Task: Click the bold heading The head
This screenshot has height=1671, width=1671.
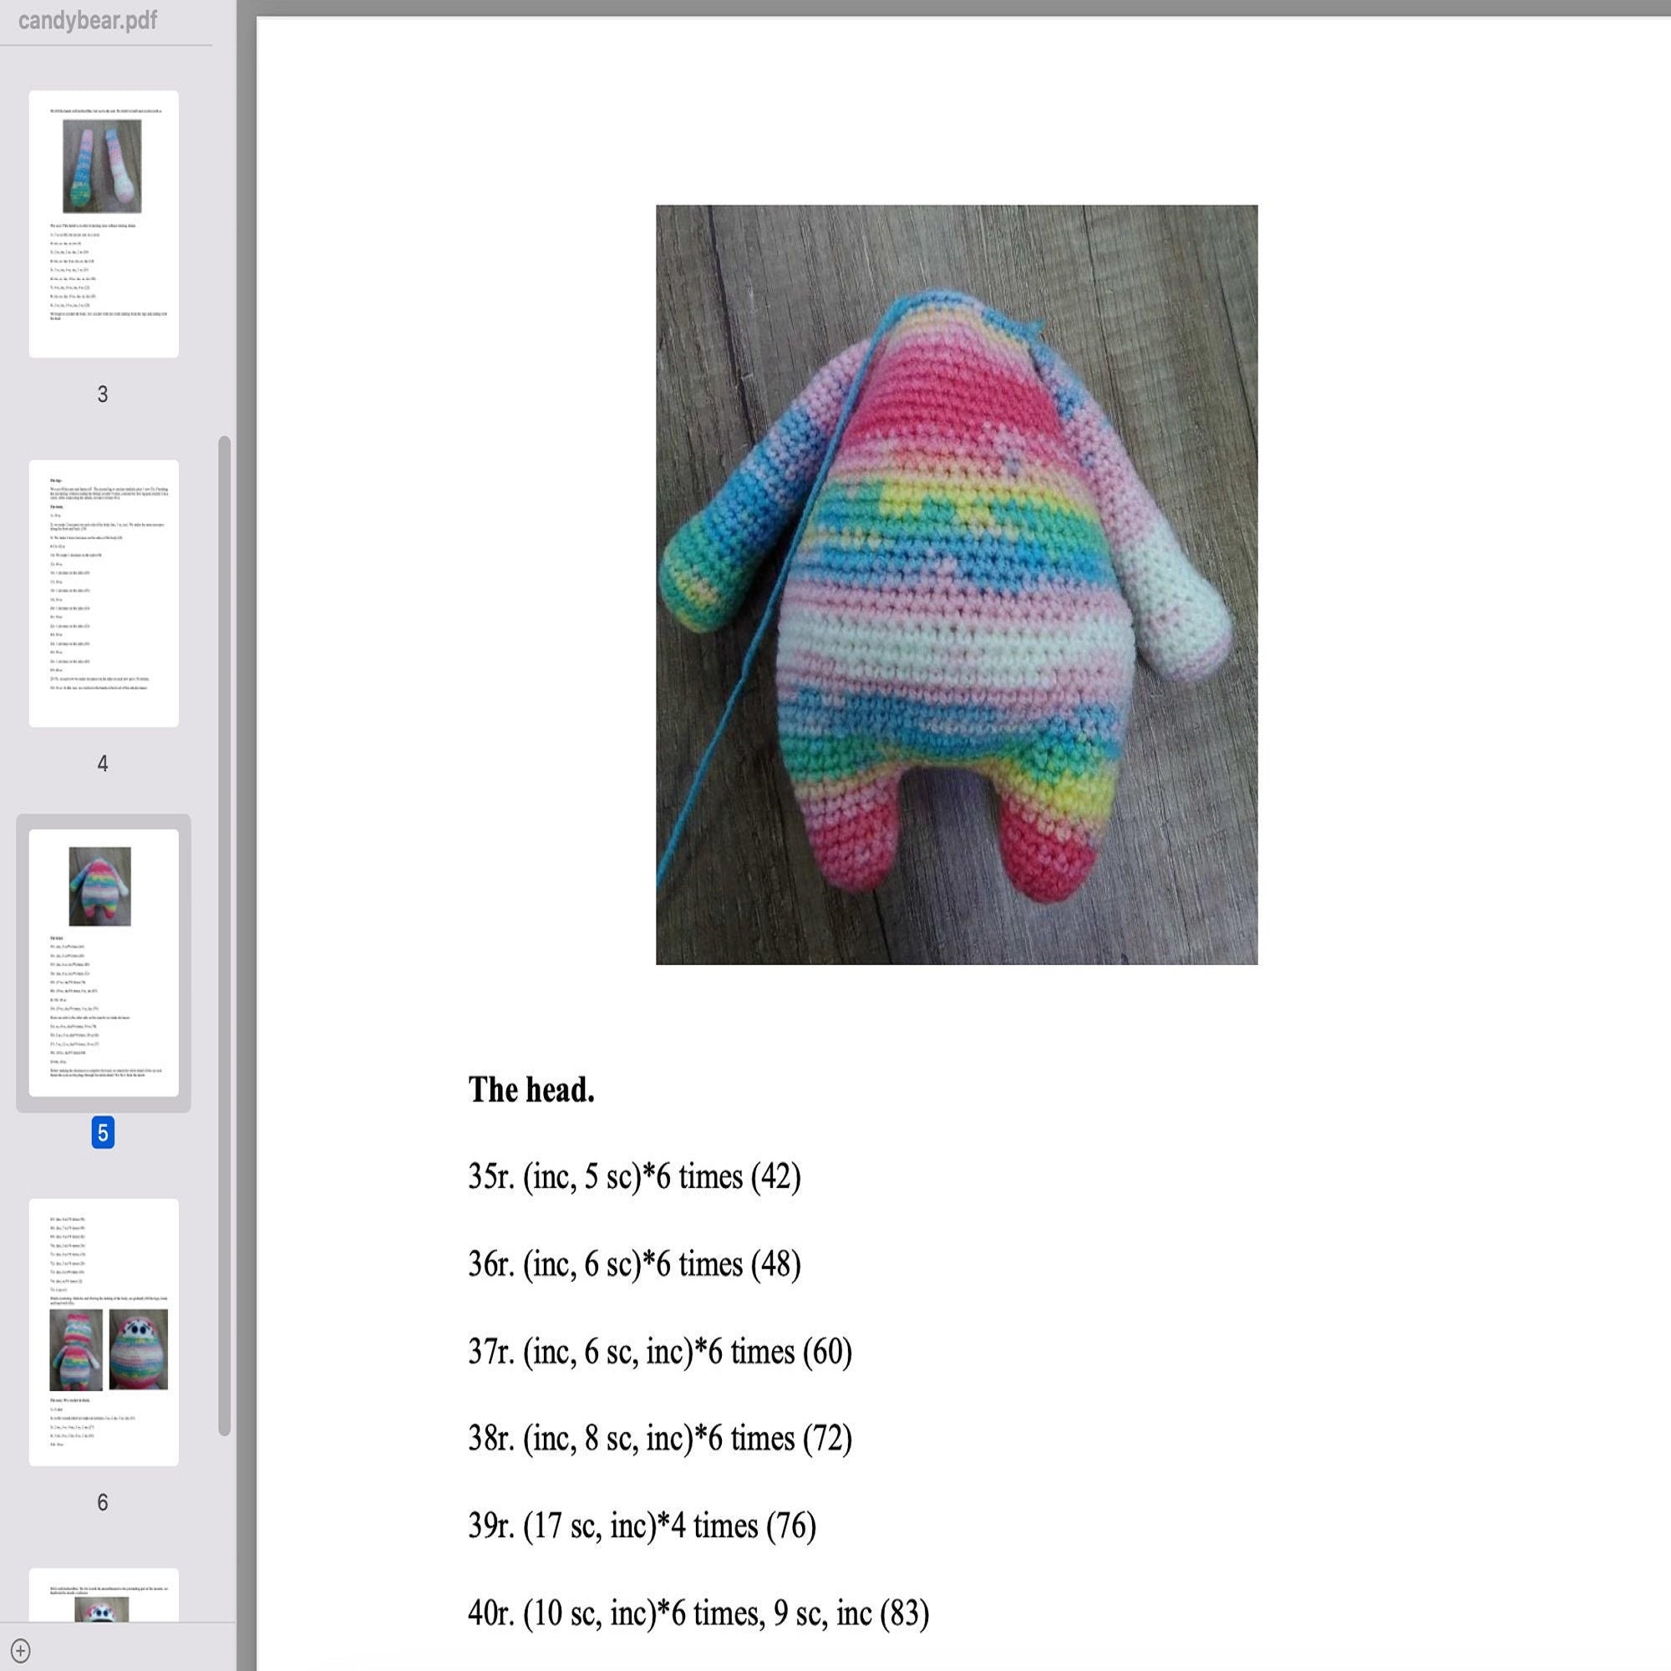Action: (x=531, y=1089)
